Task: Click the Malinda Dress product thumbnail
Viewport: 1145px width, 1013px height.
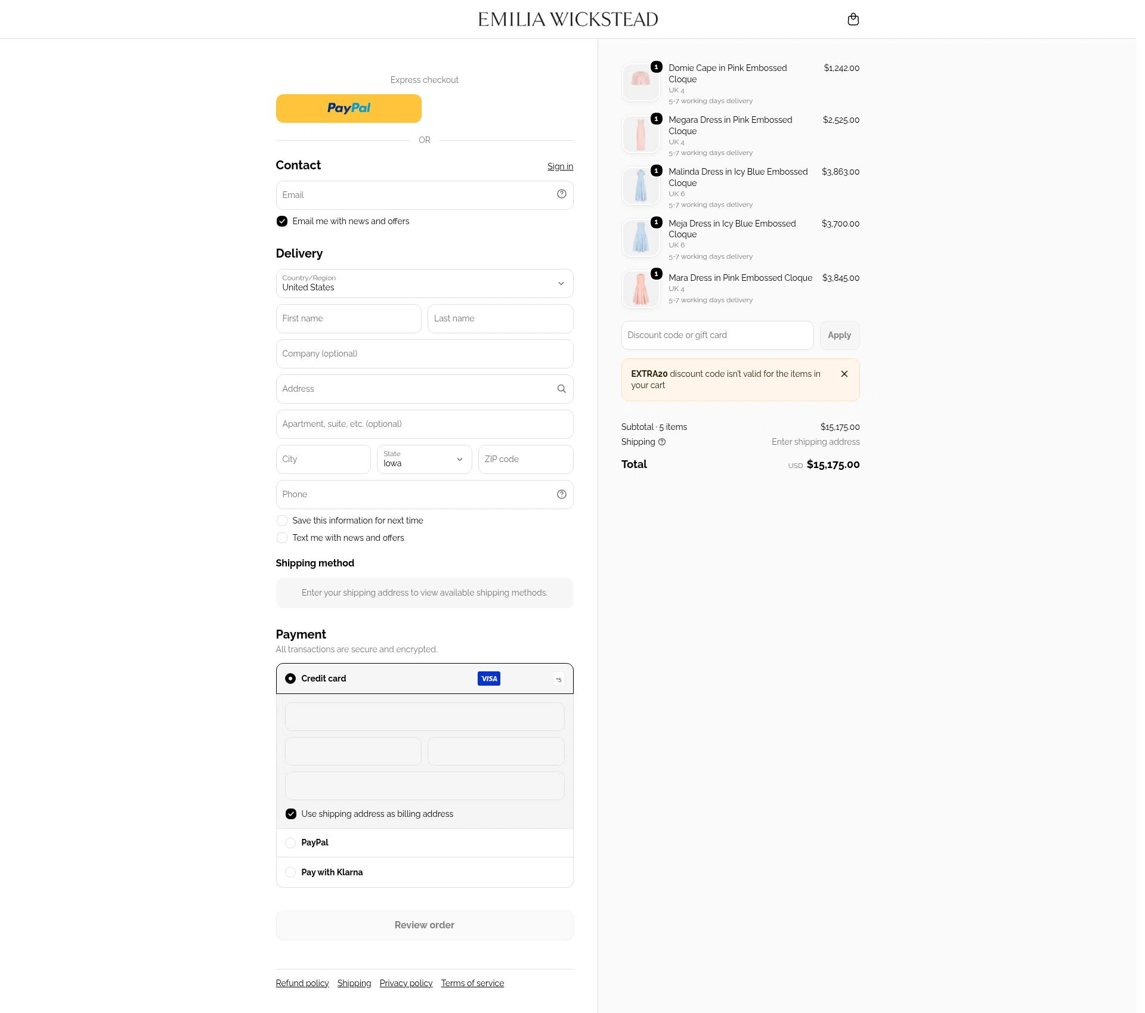Action: pos(640,186)
